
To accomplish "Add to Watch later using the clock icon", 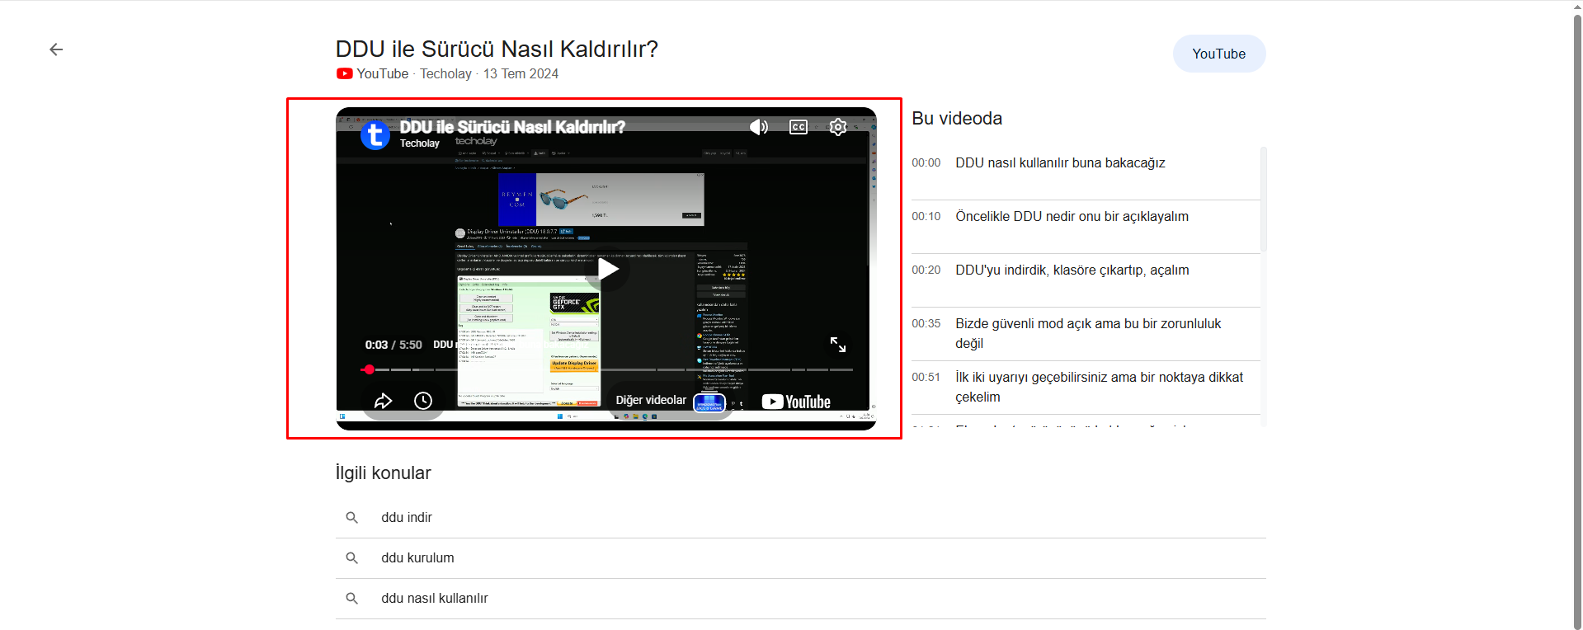I will (423, 401).
